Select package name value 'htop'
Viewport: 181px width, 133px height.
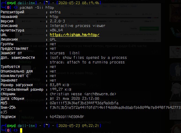54,17
